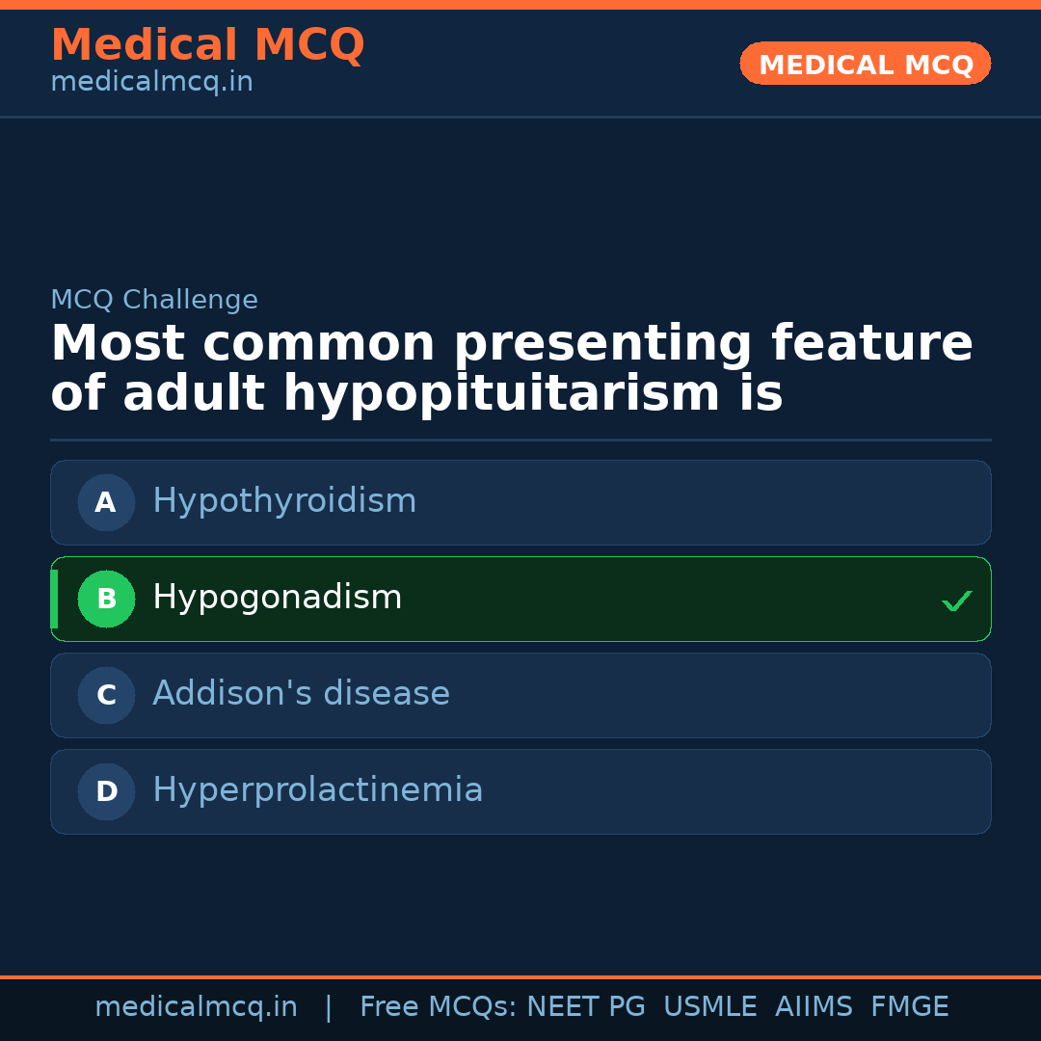Click the Free MCQs label in footer

438,1007
